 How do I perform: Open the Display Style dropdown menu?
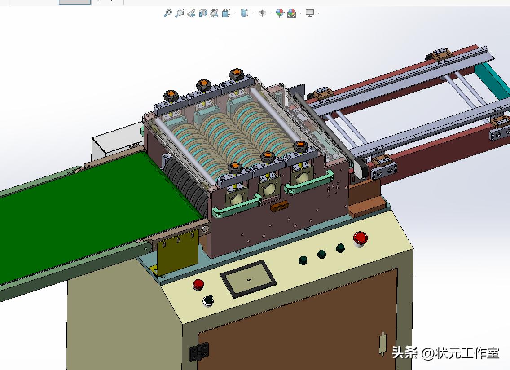pos(252,13)
